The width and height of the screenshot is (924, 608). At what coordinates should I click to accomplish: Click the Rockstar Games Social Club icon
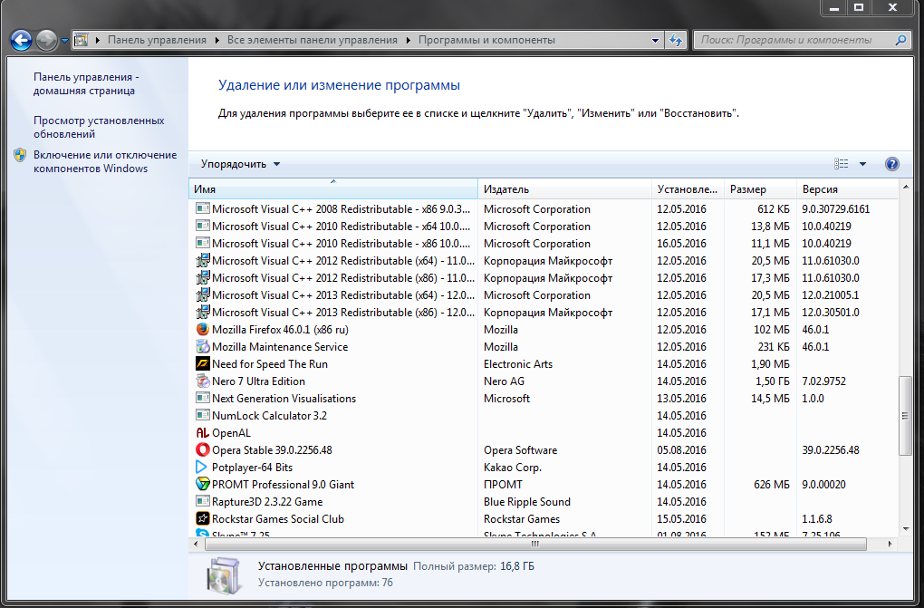click(x=202, y=519)
